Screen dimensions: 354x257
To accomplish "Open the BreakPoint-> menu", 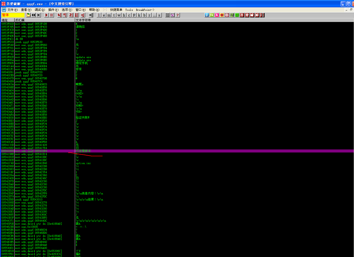I will (145, 10).
